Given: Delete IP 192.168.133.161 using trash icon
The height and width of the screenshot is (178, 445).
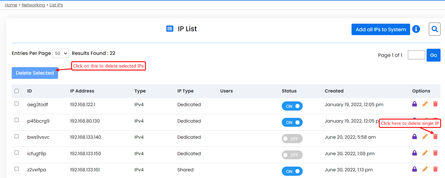Looking at the screenshot, I should [435, 169].
